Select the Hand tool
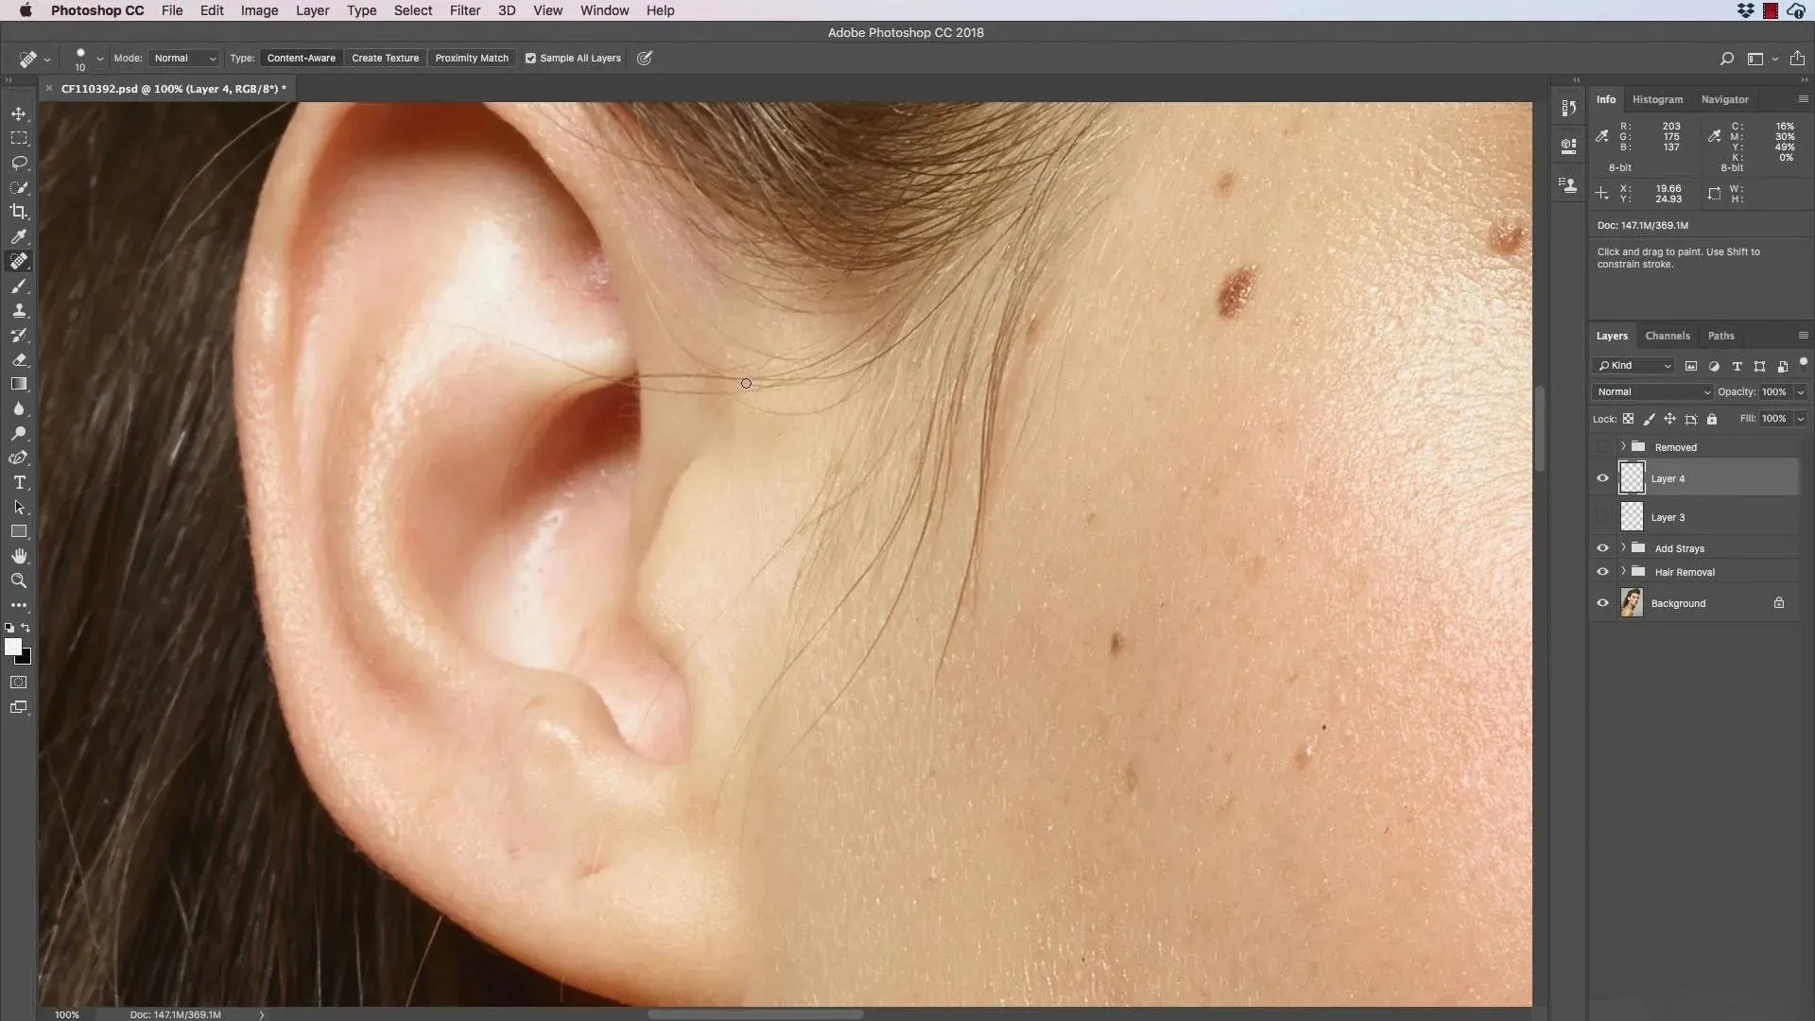Viewport: 1815px width, 1021px height. [x=19, y=556]
